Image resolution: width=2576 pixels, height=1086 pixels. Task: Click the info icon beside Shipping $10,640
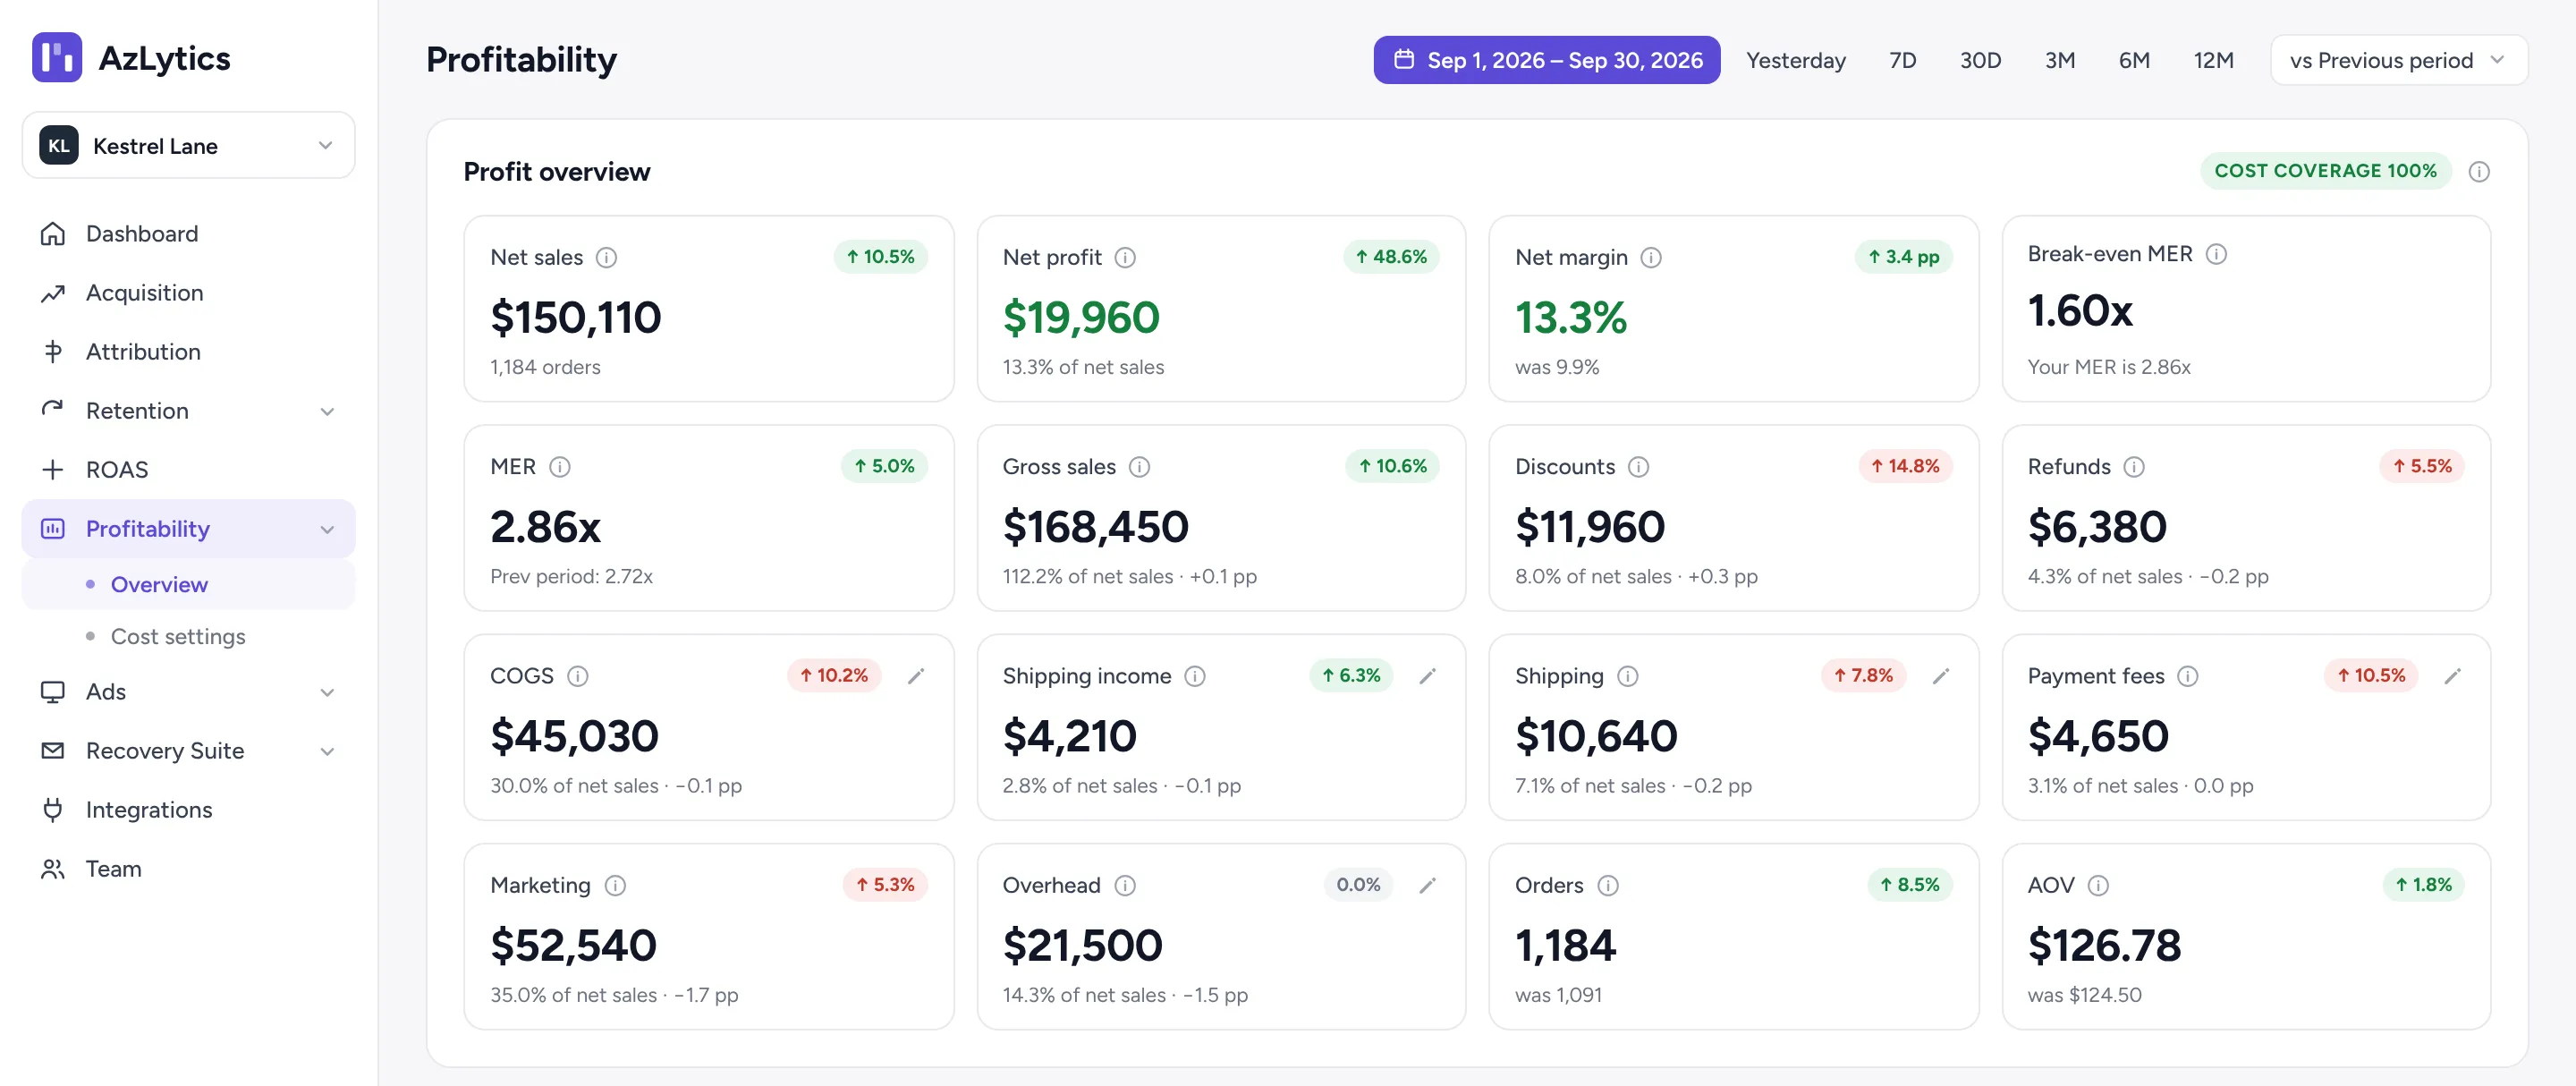click(x=1628, y=676)
